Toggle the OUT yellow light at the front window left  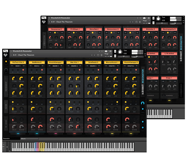coord(6,61)
